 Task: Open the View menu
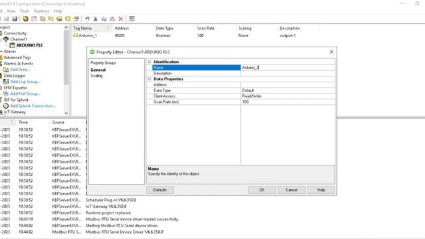tap(11, 11)
